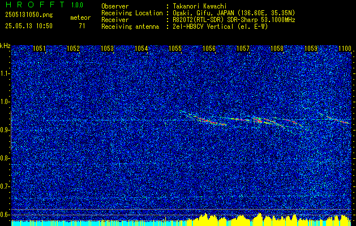Click the yellow signal-level histogram under 1056
The width and height of the screenshot is (356, 226).
coord(205,219)
